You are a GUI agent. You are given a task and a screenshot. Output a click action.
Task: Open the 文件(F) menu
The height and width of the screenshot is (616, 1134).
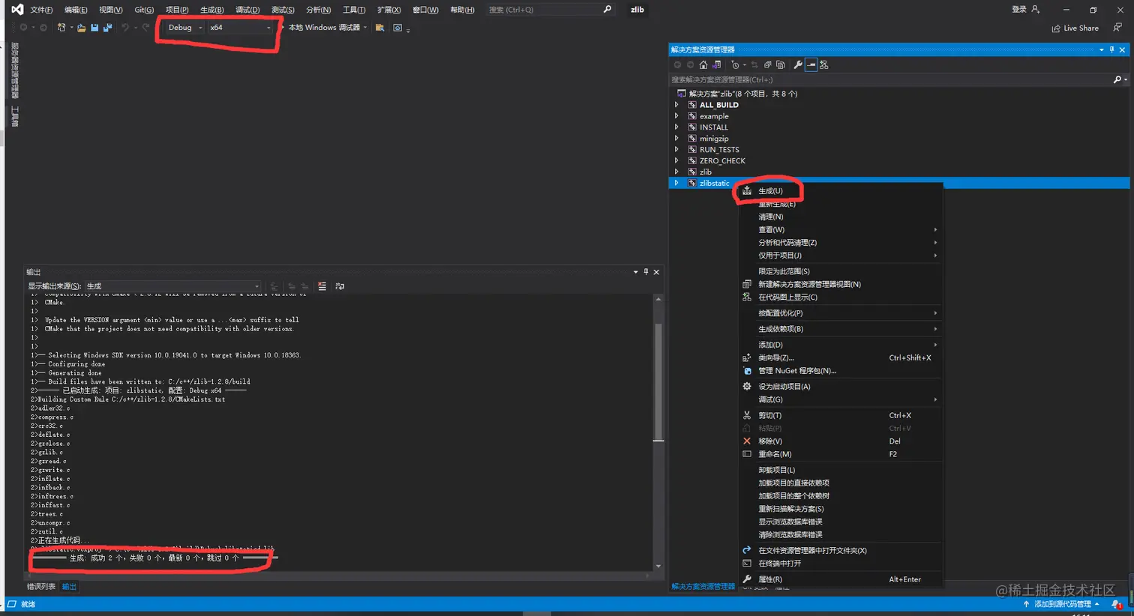[x=41, y=10]
